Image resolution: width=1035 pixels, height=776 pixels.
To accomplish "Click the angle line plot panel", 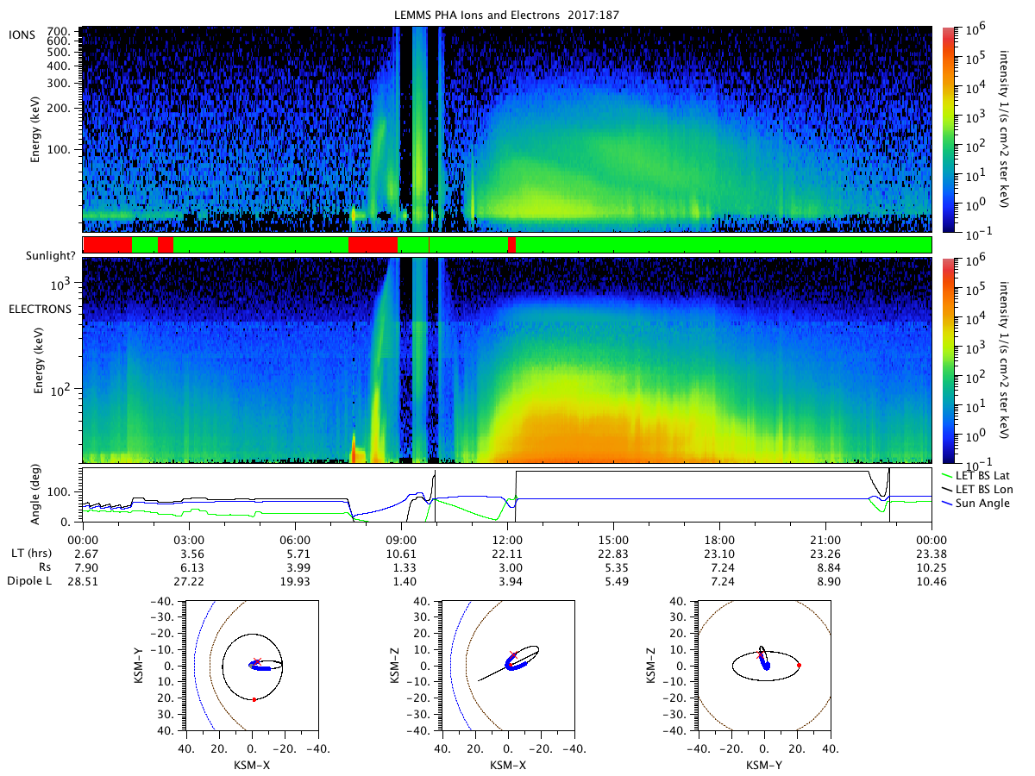I will pos(507,495).
